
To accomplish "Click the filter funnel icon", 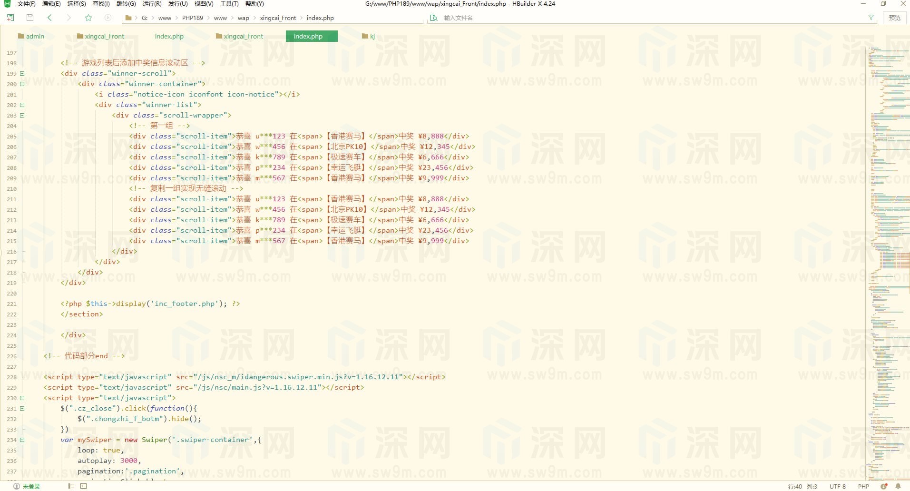I will (x=871, y=18).
